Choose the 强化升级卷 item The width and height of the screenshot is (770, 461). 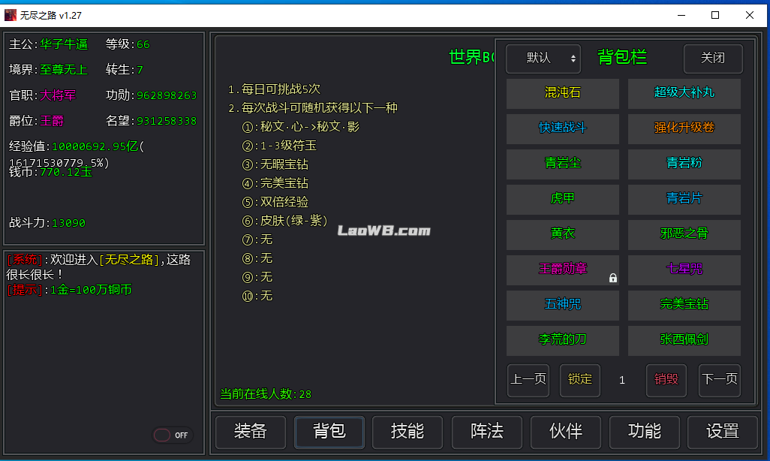684,128
